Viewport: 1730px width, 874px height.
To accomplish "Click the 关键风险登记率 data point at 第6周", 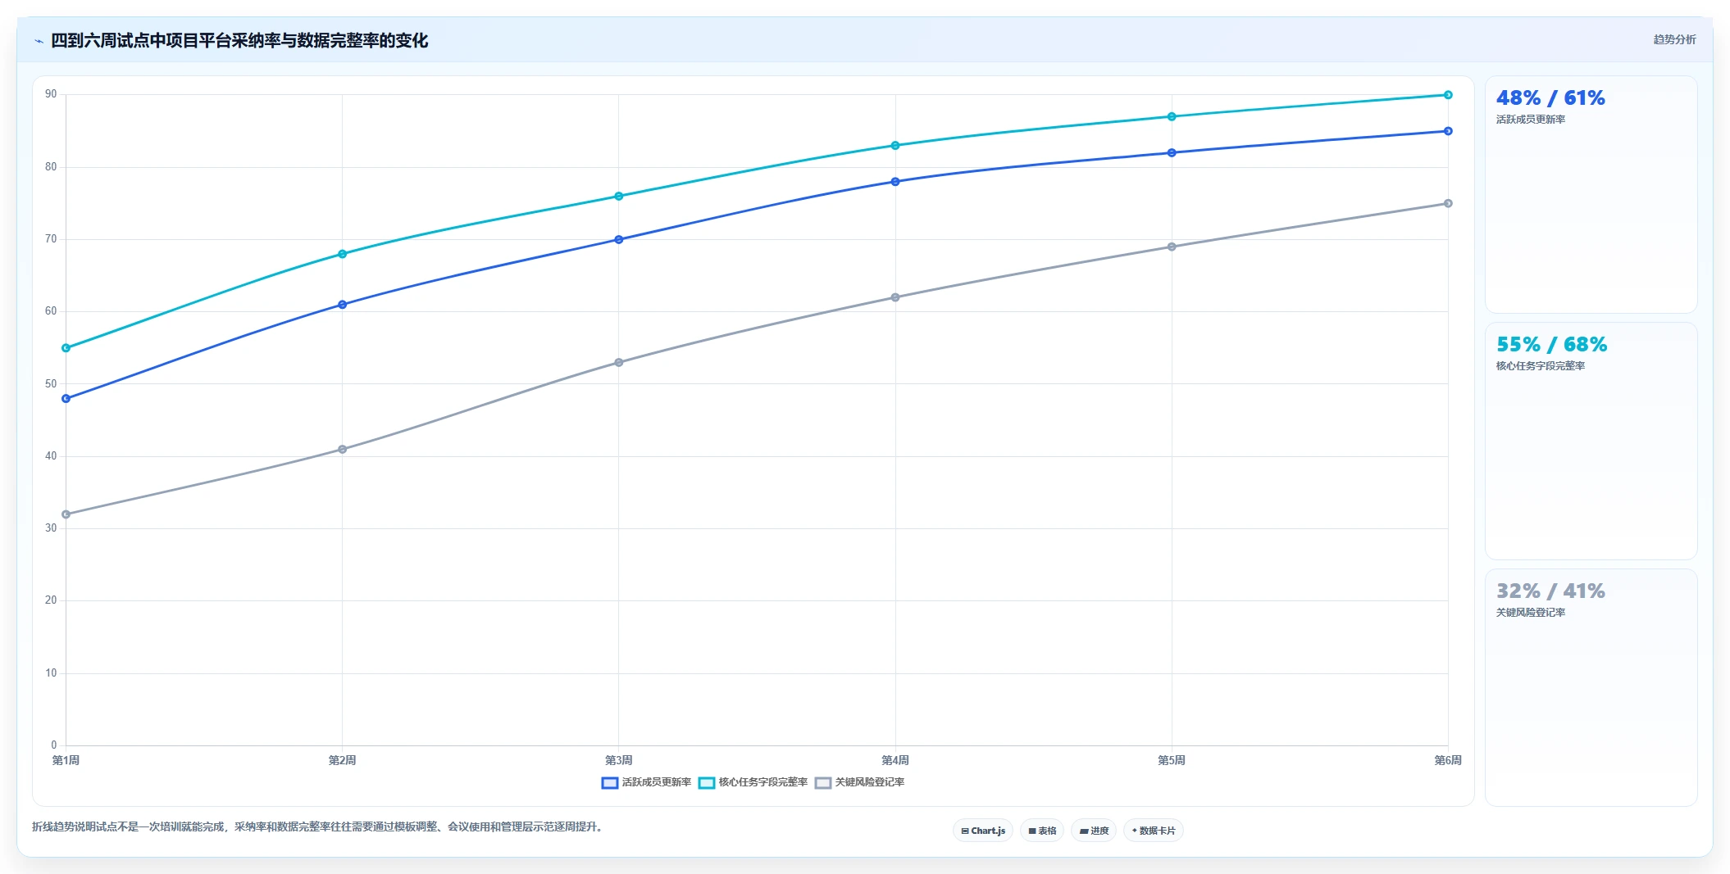I will coord(1448,204).
